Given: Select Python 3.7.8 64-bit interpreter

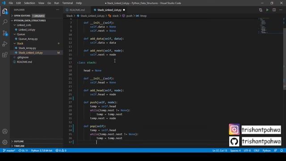Looking at the screenshot, I should tap(42, 151).
